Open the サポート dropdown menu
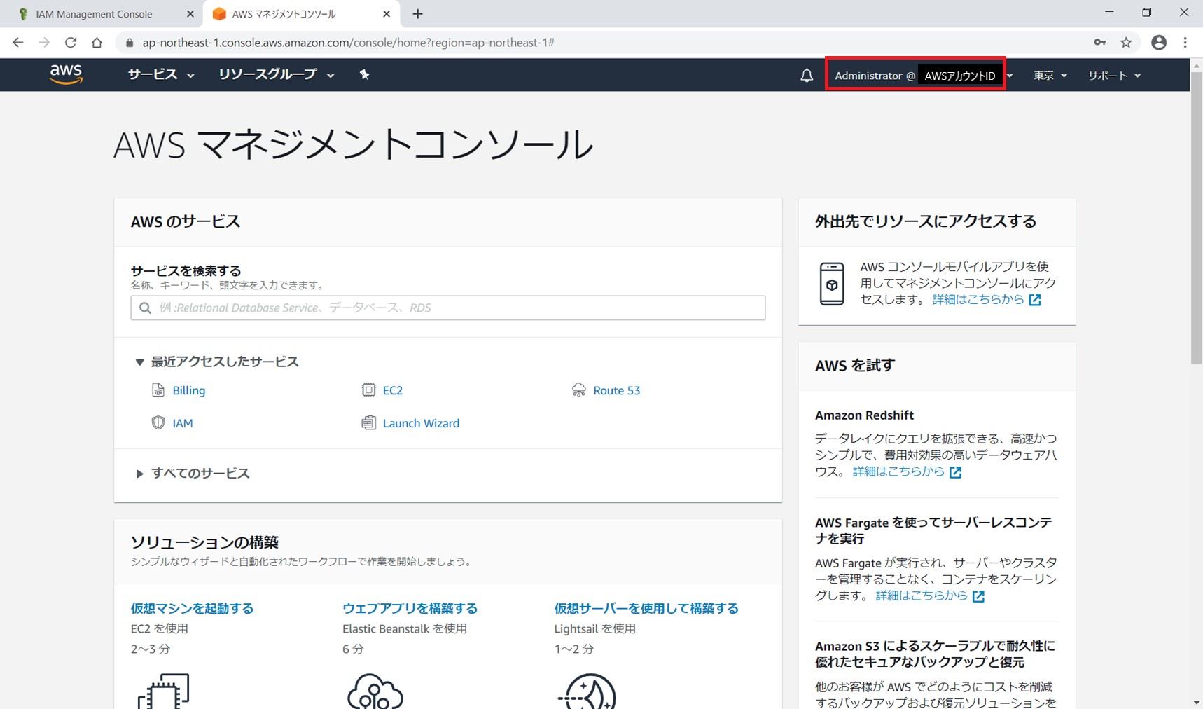The height and width of the screenshot is (709, 1203). [x=1114, y=75]
